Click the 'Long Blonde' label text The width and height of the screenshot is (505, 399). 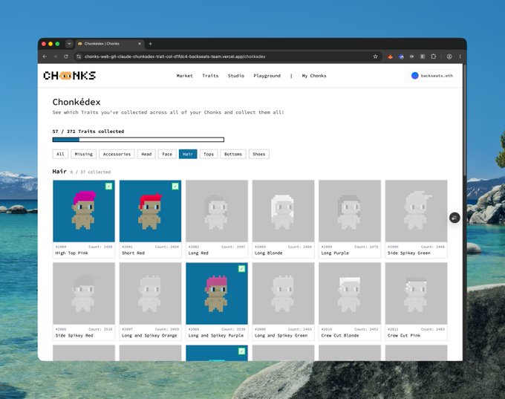tap(268, 253)
